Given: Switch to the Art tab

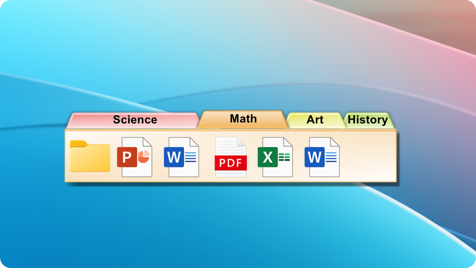Looking at the screenshot, I should point(316,120).
